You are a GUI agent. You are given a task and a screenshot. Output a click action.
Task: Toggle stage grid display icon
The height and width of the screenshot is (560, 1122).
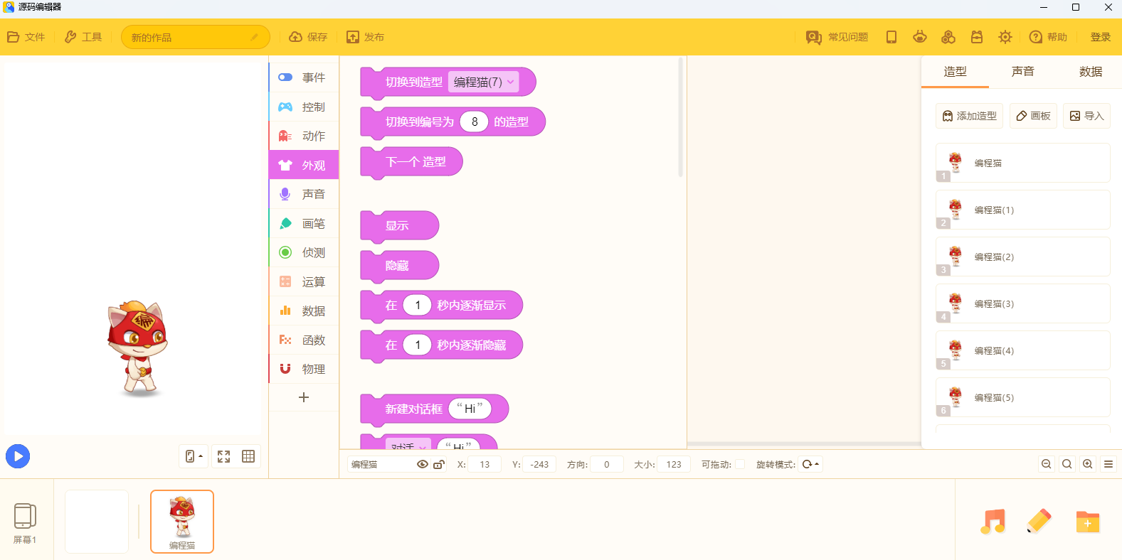click(248, 456)
